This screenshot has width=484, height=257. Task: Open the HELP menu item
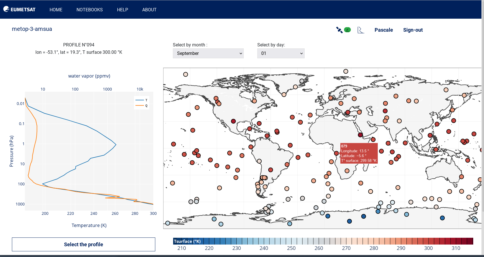[x=122, y=9]
